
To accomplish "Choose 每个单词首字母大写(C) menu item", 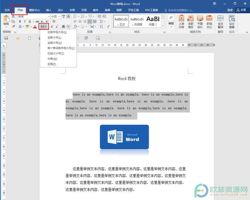I will tap(58, 48).
